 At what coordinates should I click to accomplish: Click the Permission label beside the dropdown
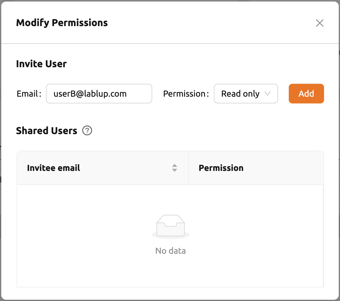(x=186, y=94)
